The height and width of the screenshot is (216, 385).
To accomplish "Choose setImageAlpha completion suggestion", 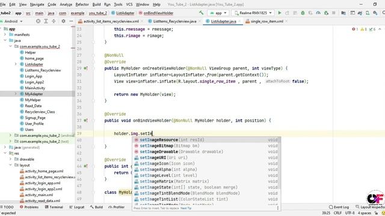I will [206, 169].
